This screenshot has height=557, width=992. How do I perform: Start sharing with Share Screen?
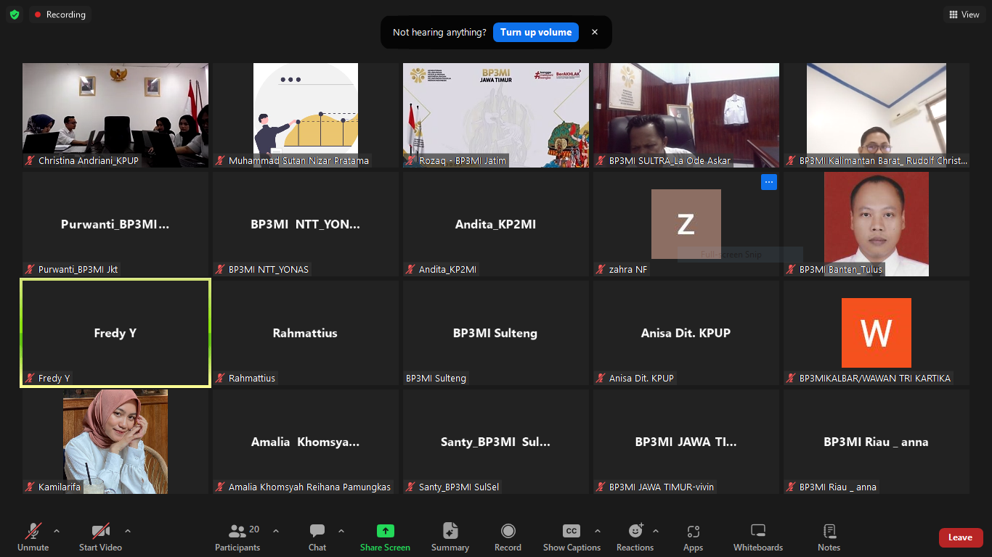tap(385, 537)
